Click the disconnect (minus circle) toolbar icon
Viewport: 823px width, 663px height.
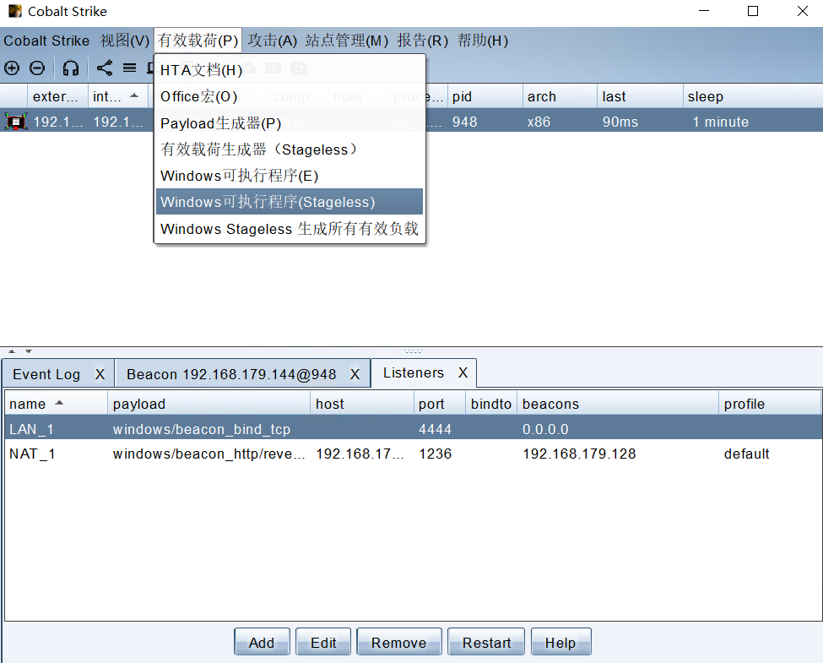tap(37, 68)
